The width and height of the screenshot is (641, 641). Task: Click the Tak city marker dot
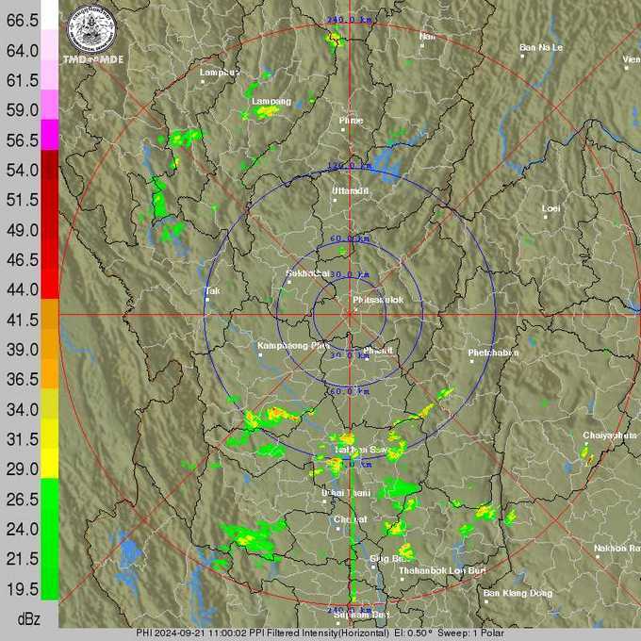click(x=207, y=300)
